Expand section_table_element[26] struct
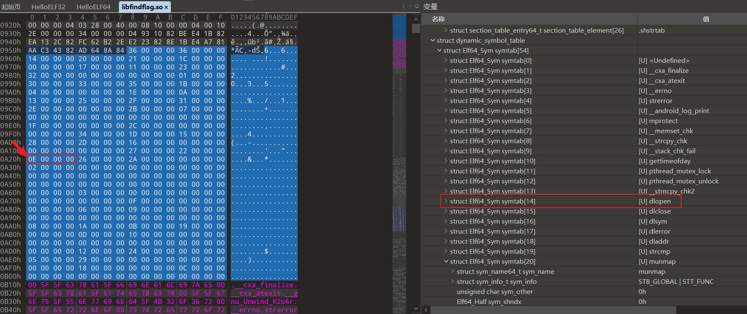Viewport: 747px width, 314px height. [x=446, y=30]
